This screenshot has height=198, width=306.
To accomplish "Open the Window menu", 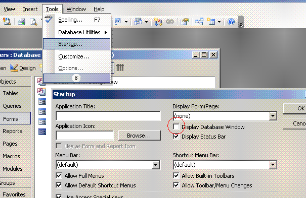I will point(76,9).
